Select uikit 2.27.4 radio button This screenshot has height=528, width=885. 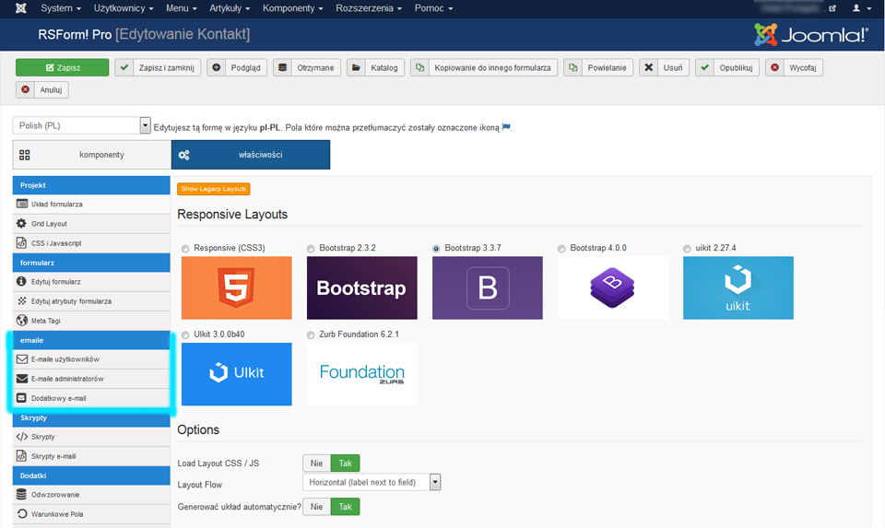pyautogui.click(x=687, y=249)
